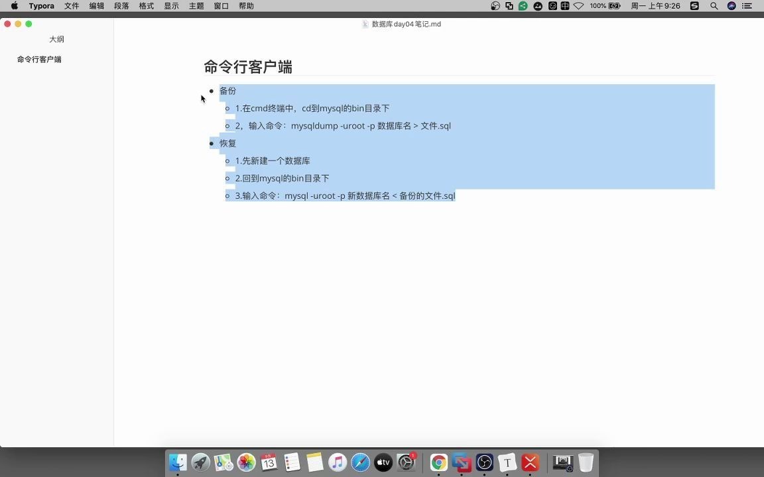Viewport: 764px width, 477px height.
Task: Open the 段落 menu
Action: pos(121,6)
